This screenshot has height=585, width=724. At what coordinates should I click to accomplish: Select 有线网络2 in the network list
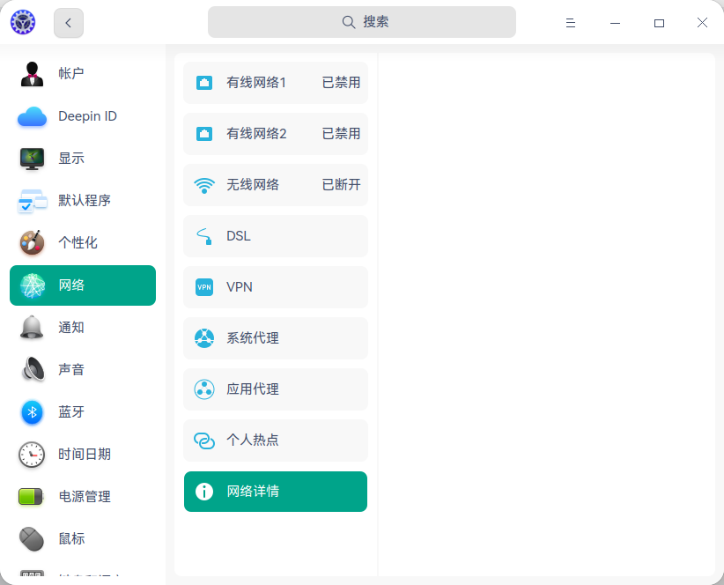pyautogui.click(x=276, y=134)
